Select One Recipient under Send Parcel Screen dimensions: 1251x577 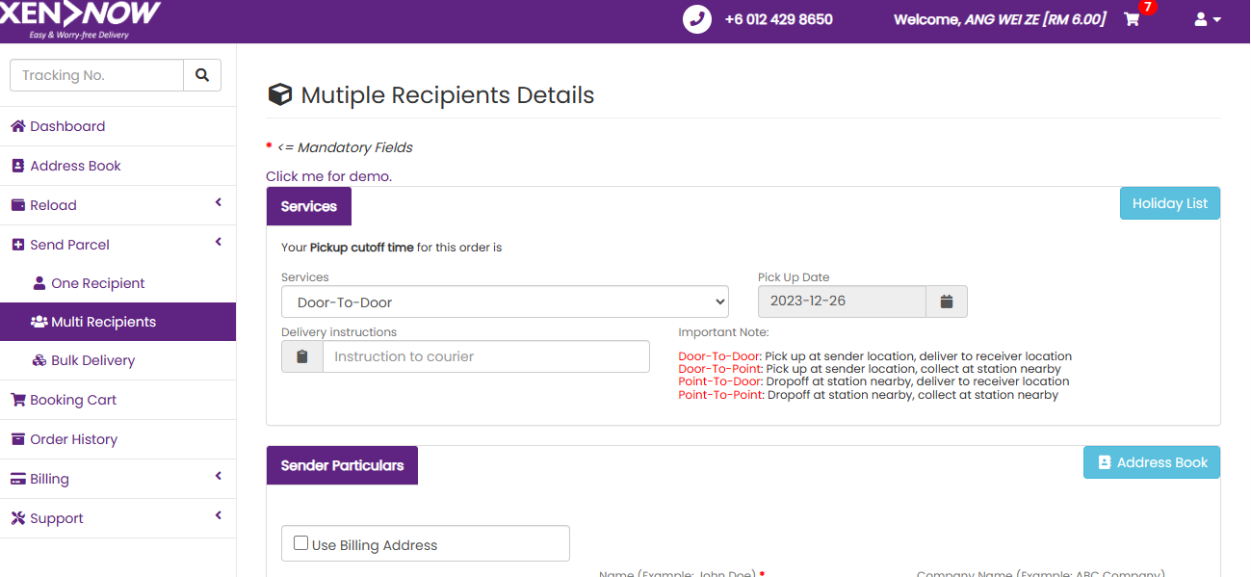click(x=97, y=283)
